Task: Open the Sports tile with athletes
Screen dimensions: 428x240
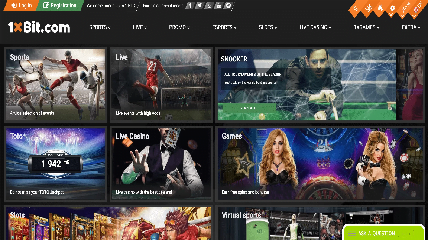Action: point(55,84)
